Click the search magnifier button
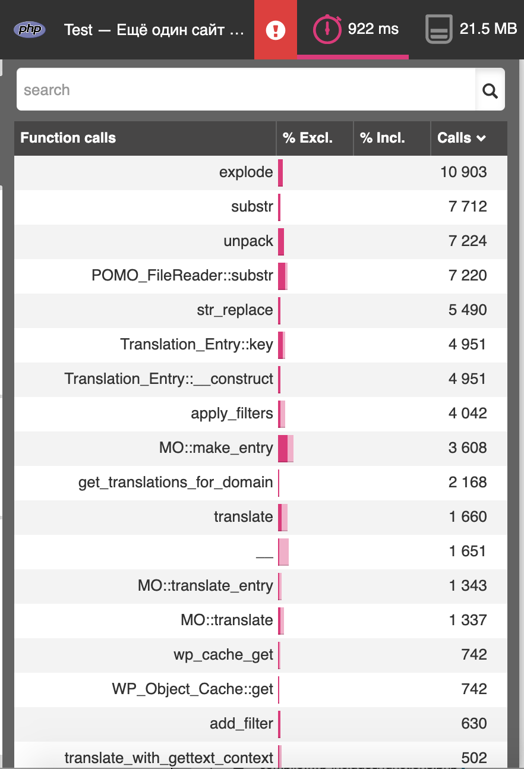This screenshot has width=524, height=769. (490, 90)
